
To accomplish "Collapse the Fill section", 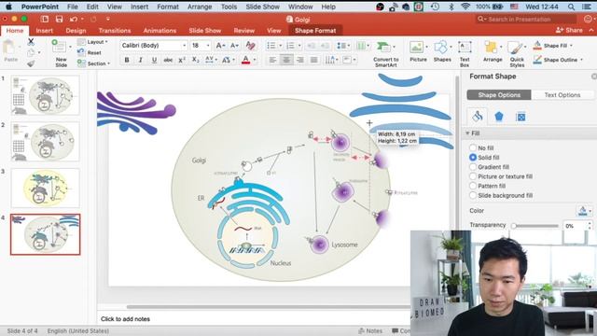I will coord(467,133).
